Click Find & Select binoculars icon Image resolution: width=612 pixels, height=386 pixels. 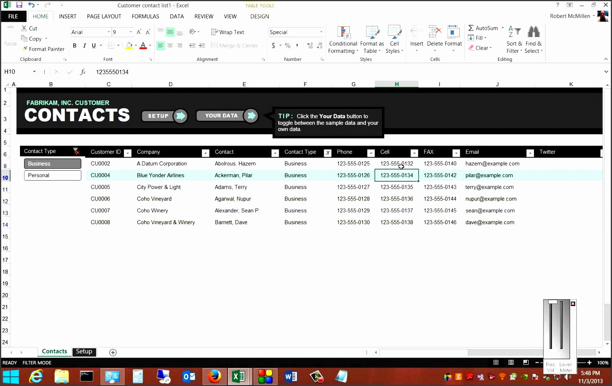[x=533, y=32]
